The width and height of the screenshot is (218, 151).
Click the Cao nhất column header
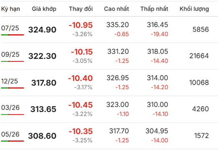(117, 9)
